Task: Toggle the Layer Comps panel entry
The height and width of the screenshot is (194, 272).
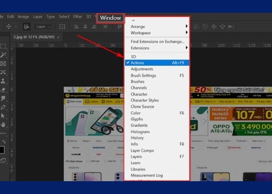Action: 157,151
